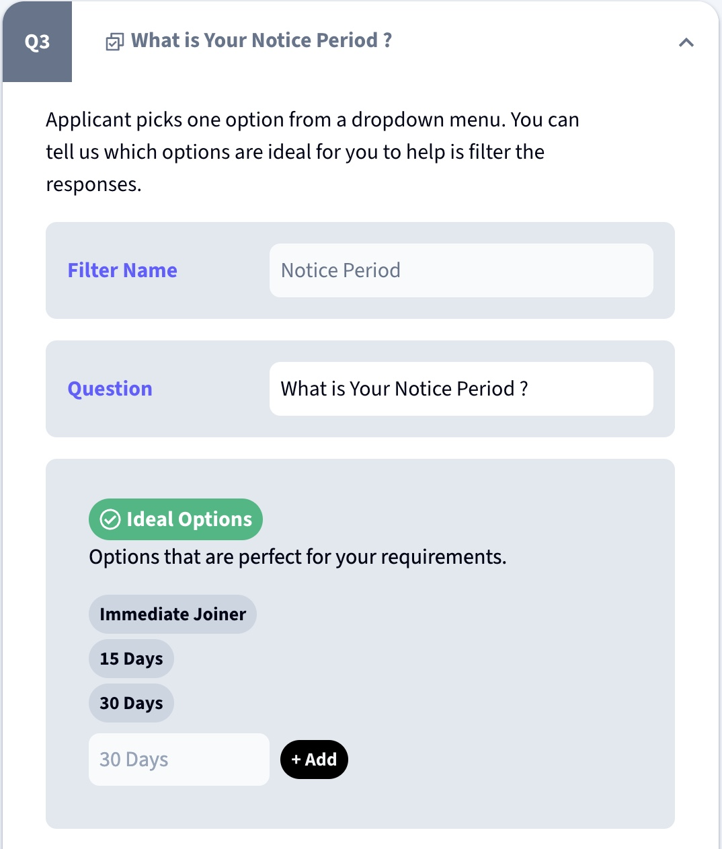Screen dimensions: 722x849
Task: Click blank area inside the Ideal Options panel
Action: [x=504, y=673]
